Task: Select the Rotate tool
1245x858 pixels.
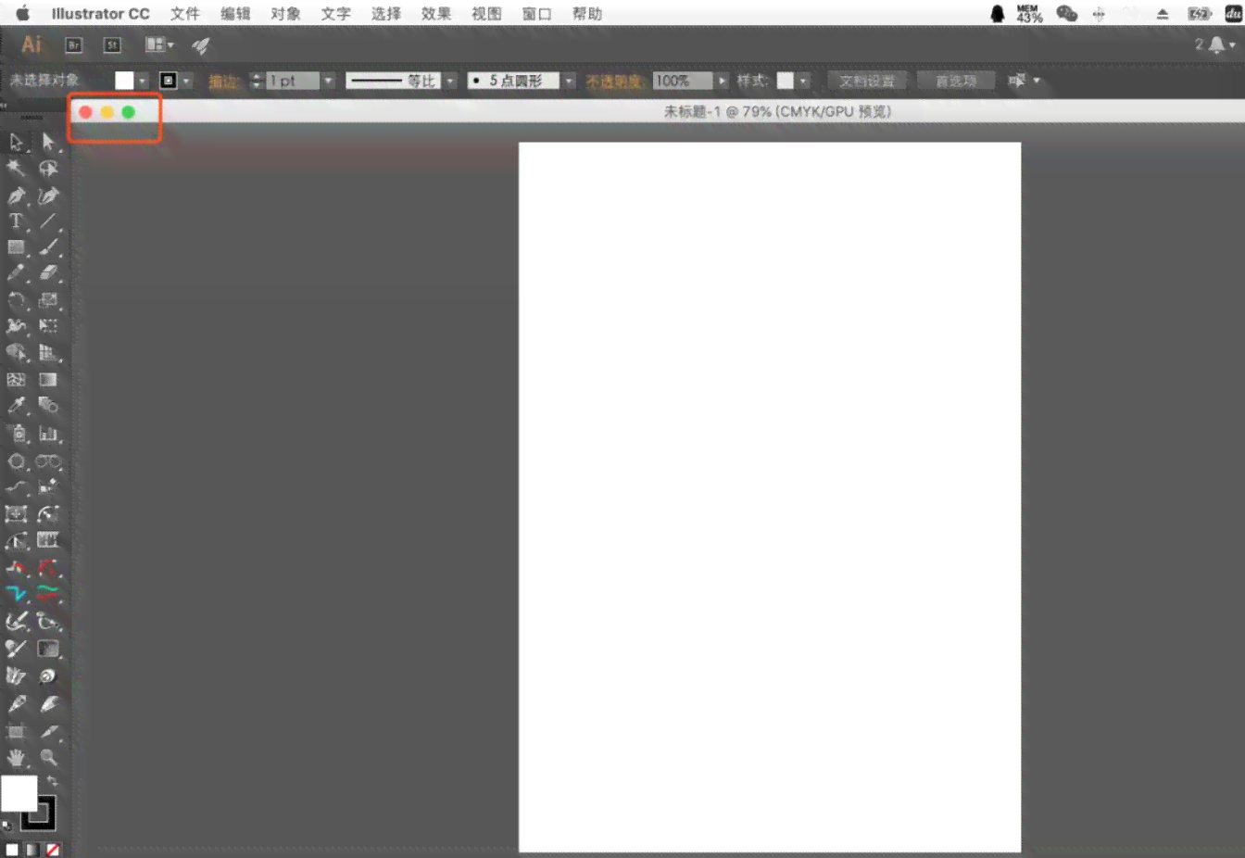Action: pos(17,300)
